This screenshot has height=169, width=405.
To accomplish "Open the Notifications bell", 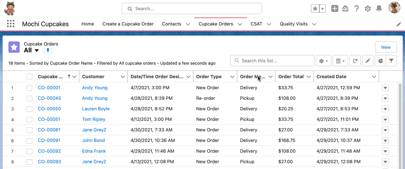I will pyautogui.click(x=379, y=8).
